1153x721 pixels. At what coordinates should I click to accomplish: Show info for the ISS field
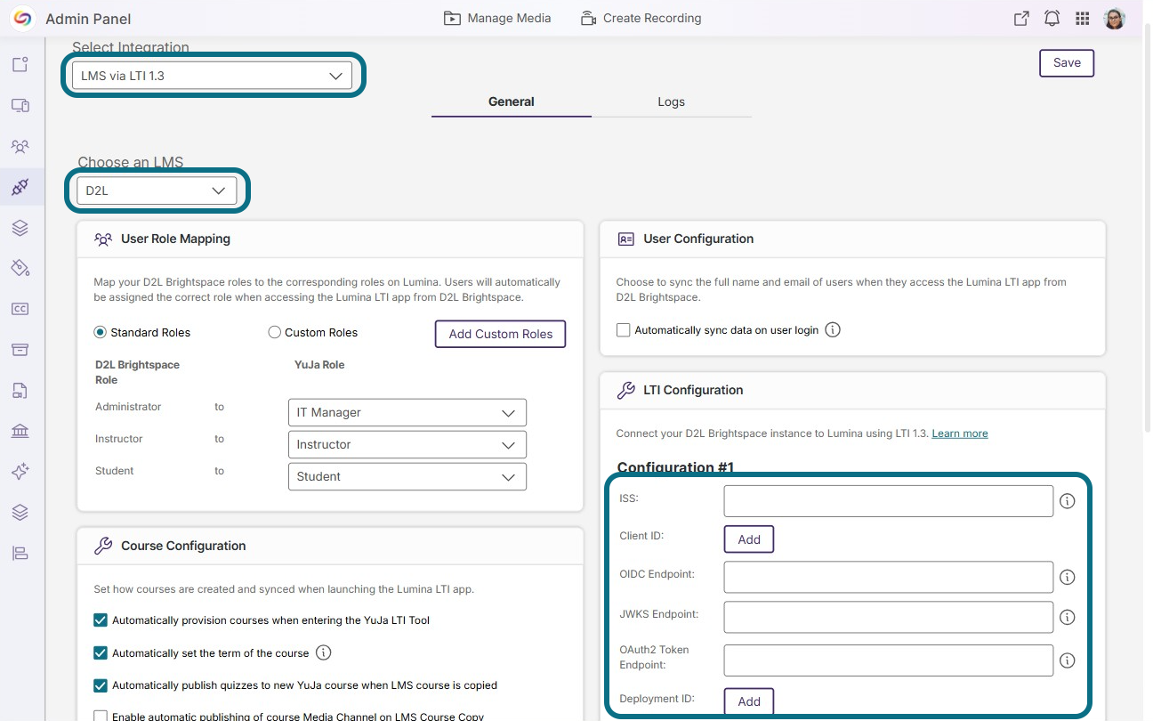(1068, 501)
